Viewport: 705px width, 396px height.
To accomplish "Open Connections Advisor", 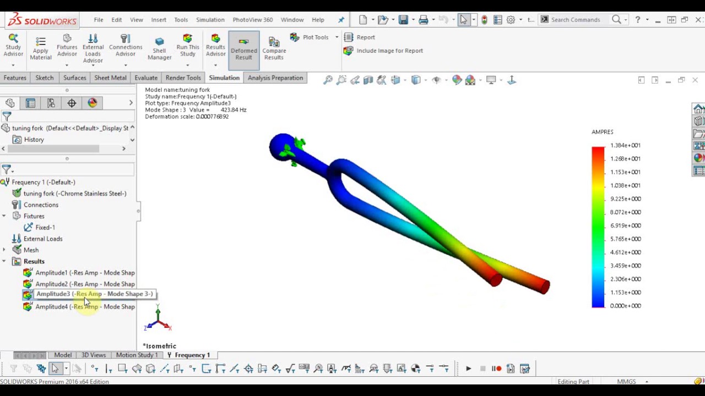I will [126, 46].
